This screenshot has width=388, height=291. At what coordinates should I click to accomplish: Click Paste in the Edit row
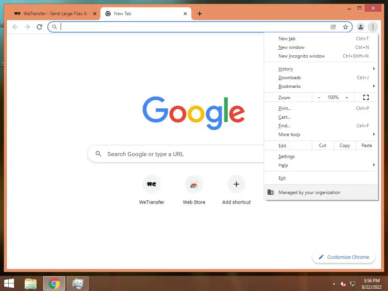point(367,145)
